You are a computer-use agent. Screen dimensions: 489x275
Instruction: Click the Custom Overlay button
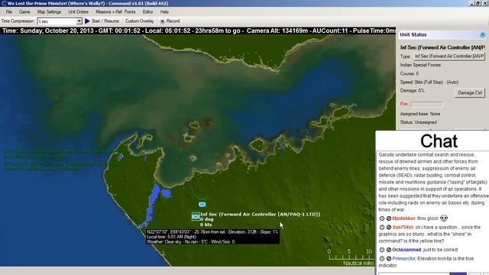point(139,21)
